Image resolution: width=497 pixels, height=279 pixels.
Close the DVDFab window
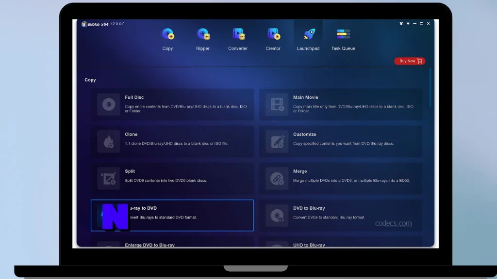click(x=428, y=23)
